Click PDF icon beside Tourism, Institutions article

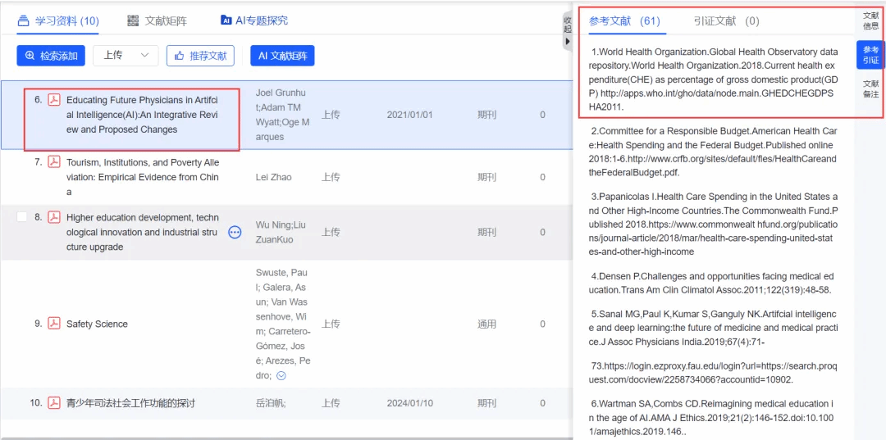pos(54,162)
